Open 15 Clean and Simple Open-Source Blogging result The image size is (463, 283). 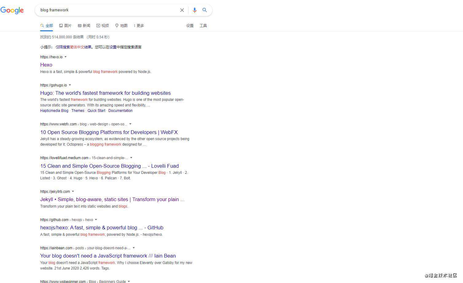[x=109, y=166]
